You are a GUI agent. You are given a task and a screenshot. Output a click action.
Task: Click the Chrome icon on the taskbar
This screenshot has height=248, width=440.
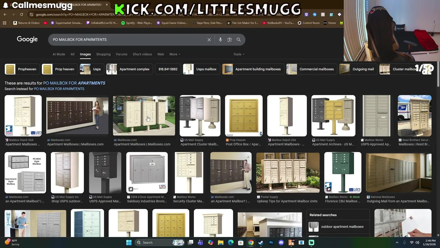pos(251,242)
